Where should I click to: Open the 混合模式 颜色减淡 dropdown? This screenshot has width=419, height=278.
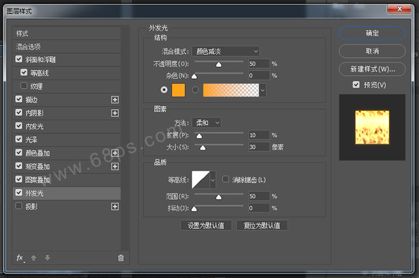point(226,51)
